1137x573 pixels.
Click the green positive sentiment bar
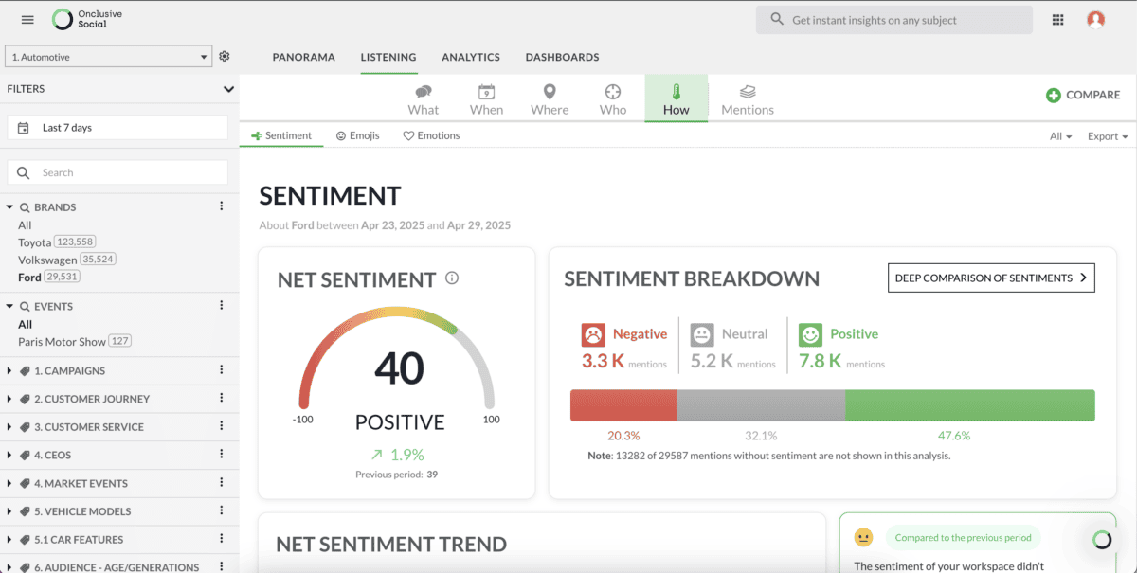[x=970, y=405]
